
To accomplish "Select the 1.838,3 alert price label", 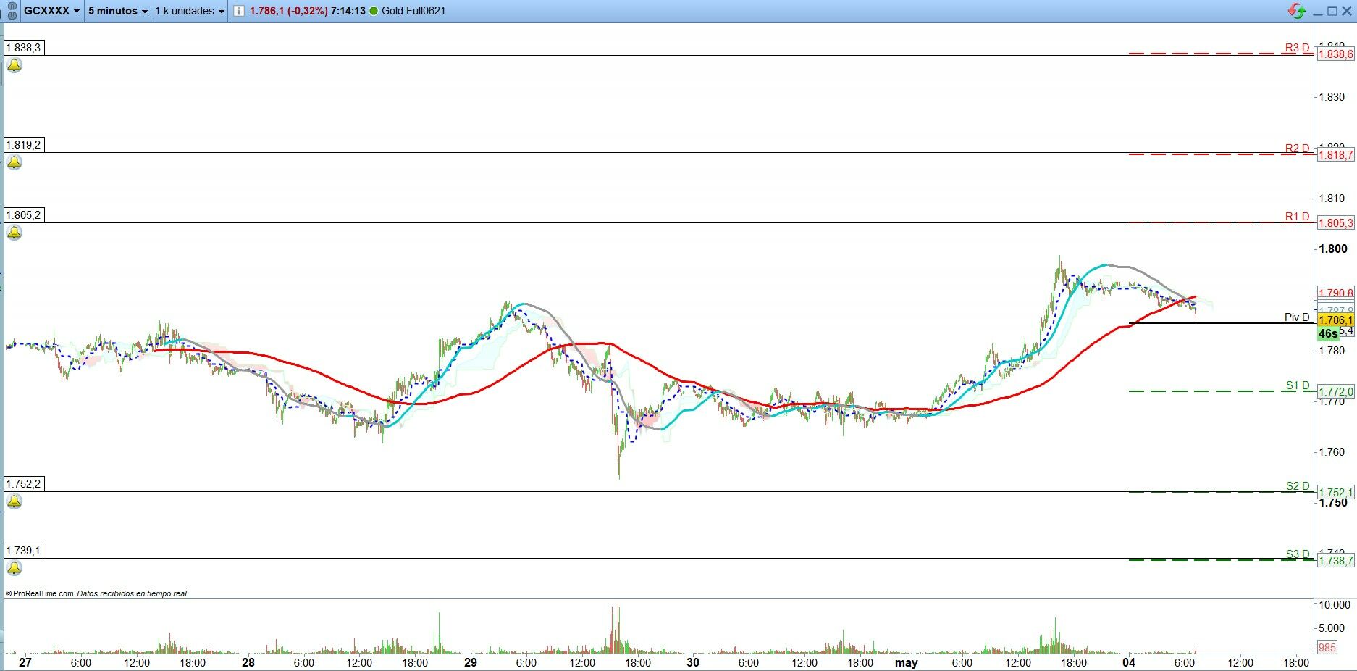I will point(24,48).
